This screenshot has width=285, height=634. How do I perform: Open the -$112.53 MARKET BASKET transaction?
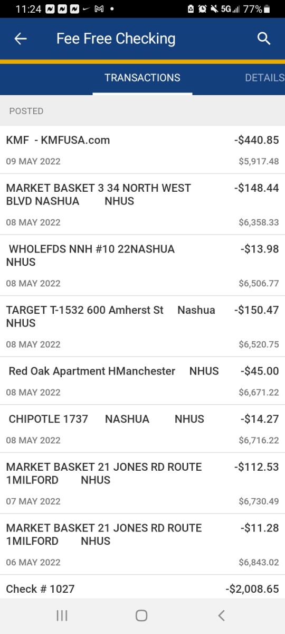[142, 483]
